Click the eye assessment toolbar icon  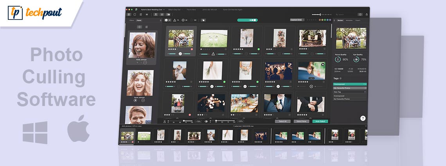[168, 14]
